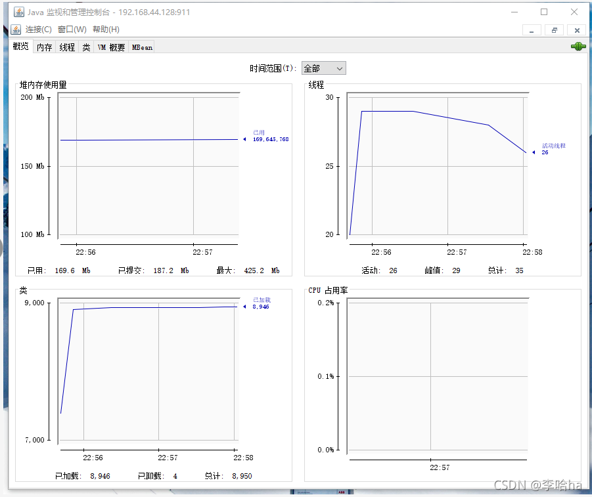The height and width of the screenshot is (497, 592).
Task: Open the 连接(C) menu
Action: tap(39, 30)
